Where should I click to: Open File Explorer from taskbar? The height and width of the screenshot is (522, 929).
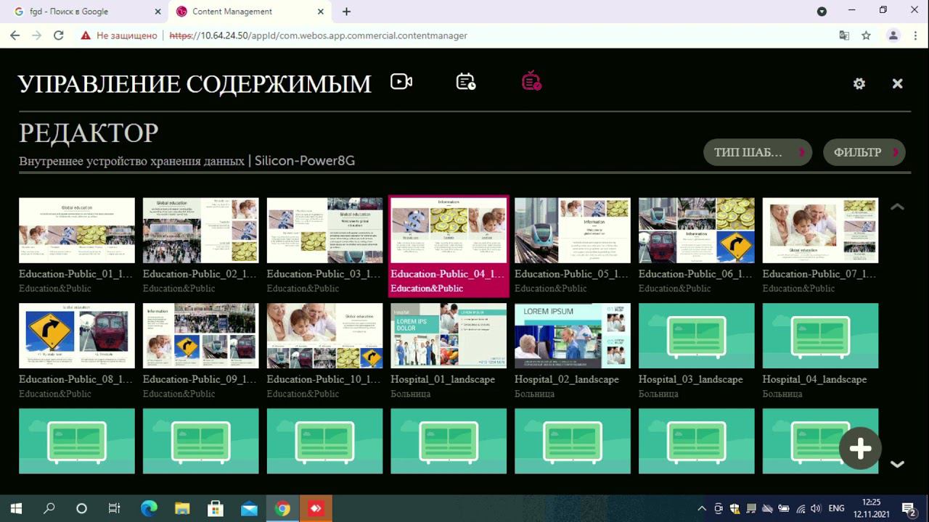point(182,508)
